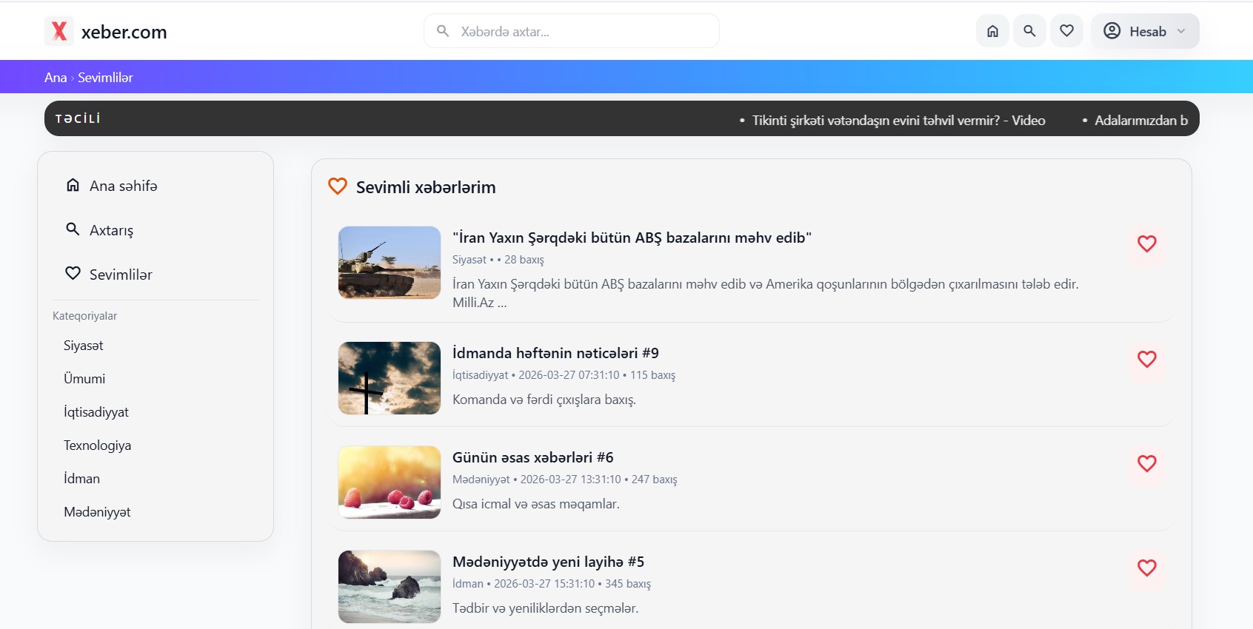Click the user account avatar icon
The height and width of the screenshot is (629, 1253).
pyautogui.click(x=1112, y=31)
